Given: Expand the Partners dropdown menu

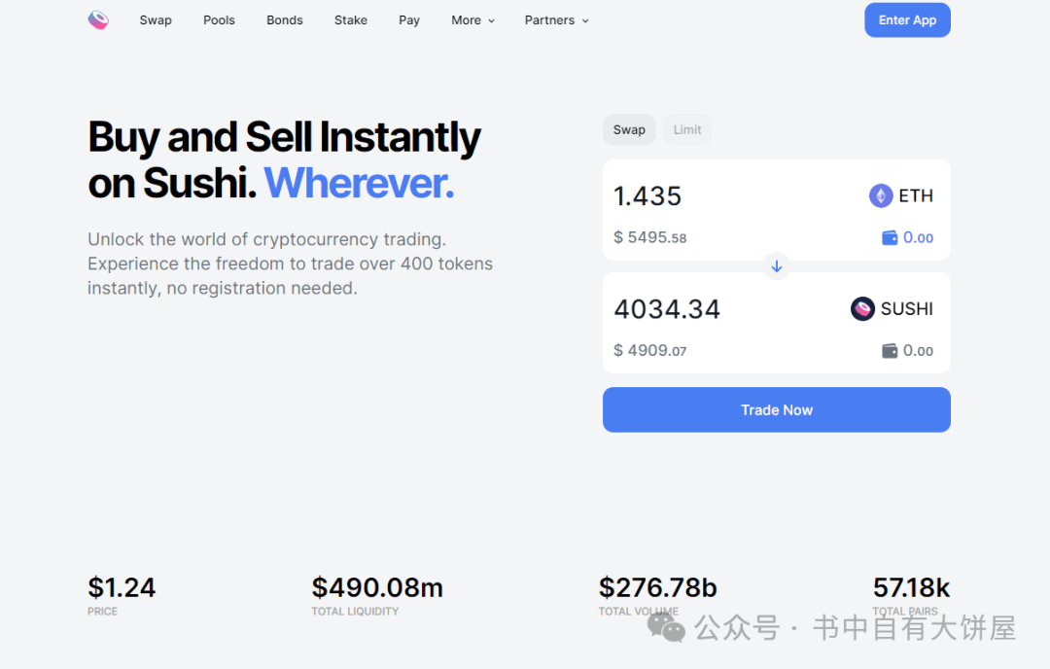Looking at the screenshot, I should pos(556,20).
